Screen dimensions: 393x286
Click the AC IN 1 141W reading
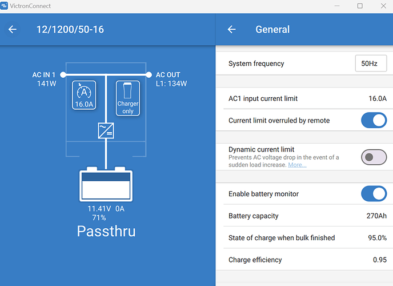pos(44,79)
